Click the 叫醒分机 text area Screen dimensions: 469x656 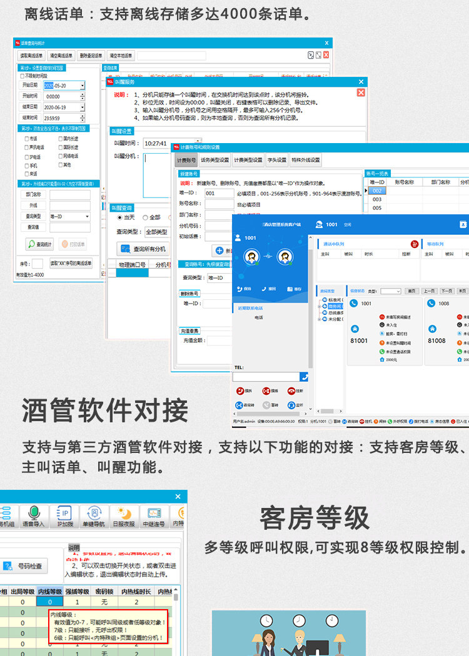click(157, 176)
